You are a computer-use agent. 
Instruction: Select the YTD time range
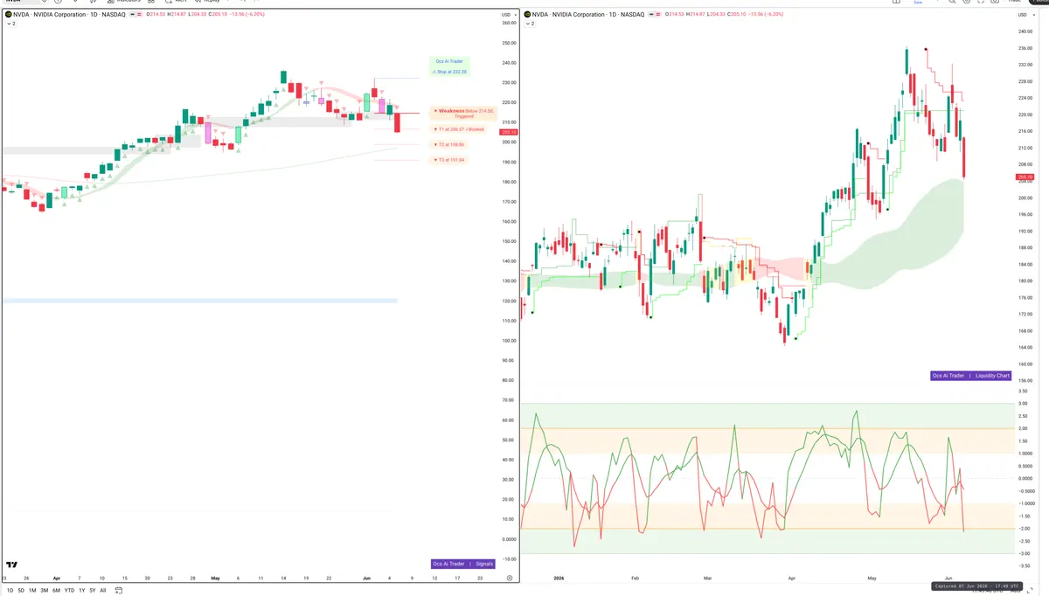(69, 590)
